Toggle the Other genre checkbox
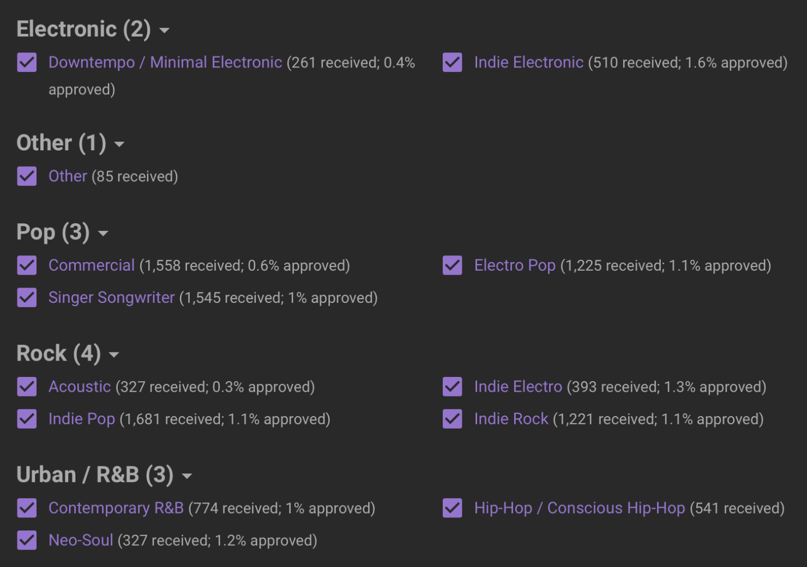The width and height of the screenshot is (807, 567). pos(27,176)
